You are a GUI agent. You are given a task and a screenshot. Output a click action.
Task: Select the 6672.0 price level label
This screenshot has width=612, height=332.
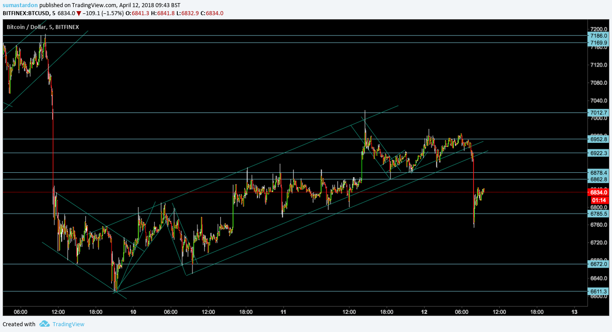[598, 264]
